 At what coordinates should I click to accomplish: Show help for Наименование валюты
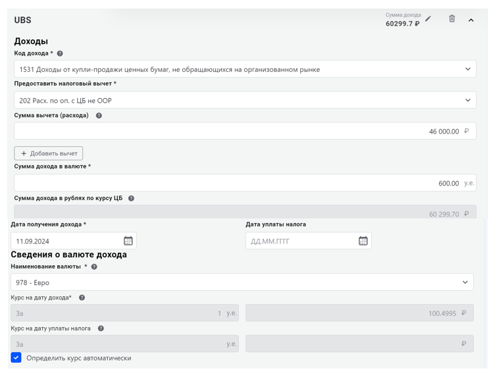pos(94,266)
